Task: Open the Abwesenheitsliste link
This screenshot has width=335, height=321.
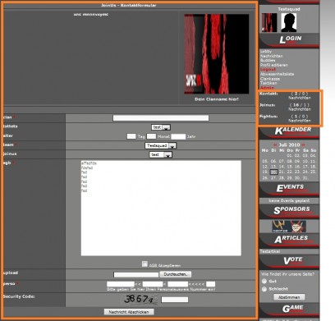Action: pyautogui.click(x=277, y=74)
